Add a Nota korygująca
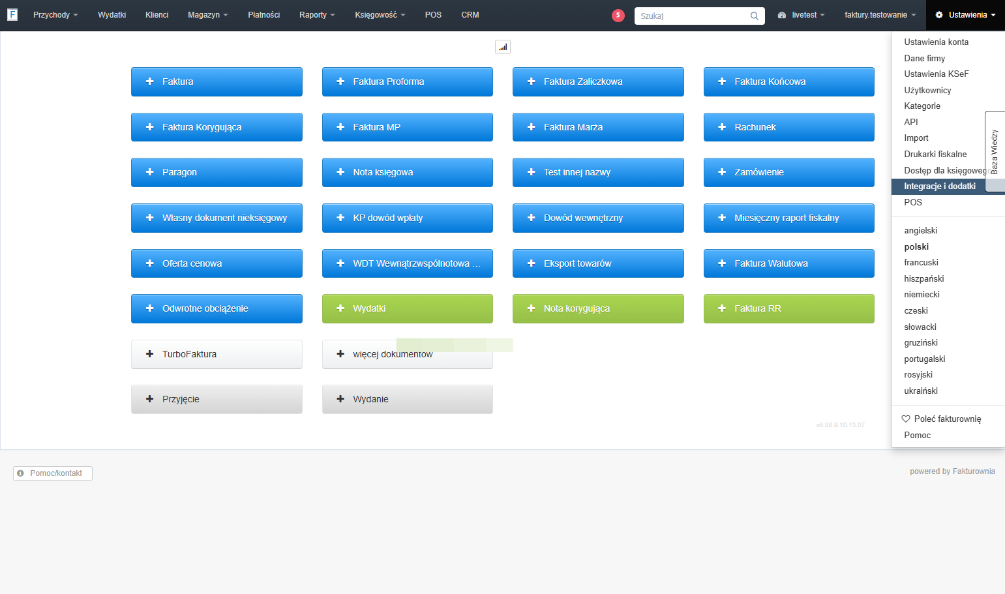Viewport: 1005px width, 594px height. pyautogui.click(x=598, y=308)
